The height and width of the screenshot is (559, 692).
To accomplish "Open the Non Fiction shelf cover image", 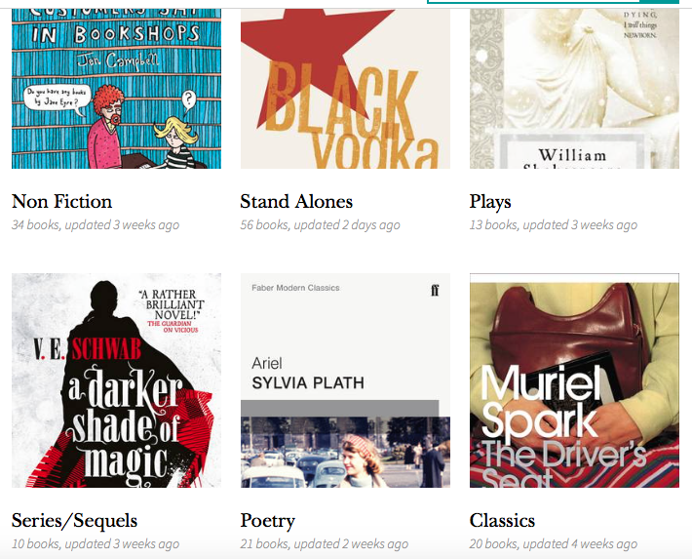I will tap(116, 88).
